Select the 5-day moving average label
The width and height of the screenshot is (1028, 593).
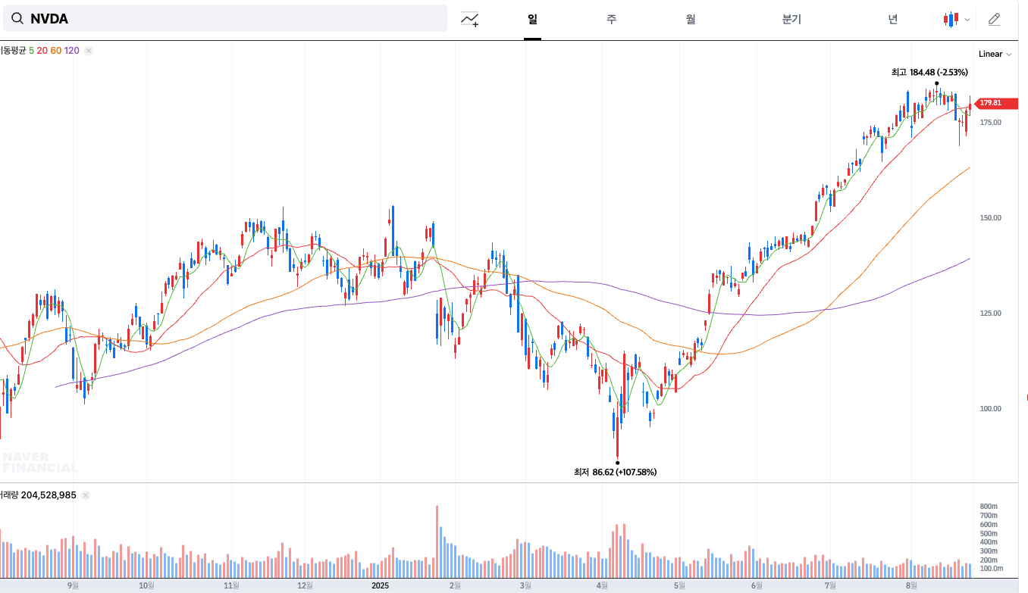click(x=31, y=51)
